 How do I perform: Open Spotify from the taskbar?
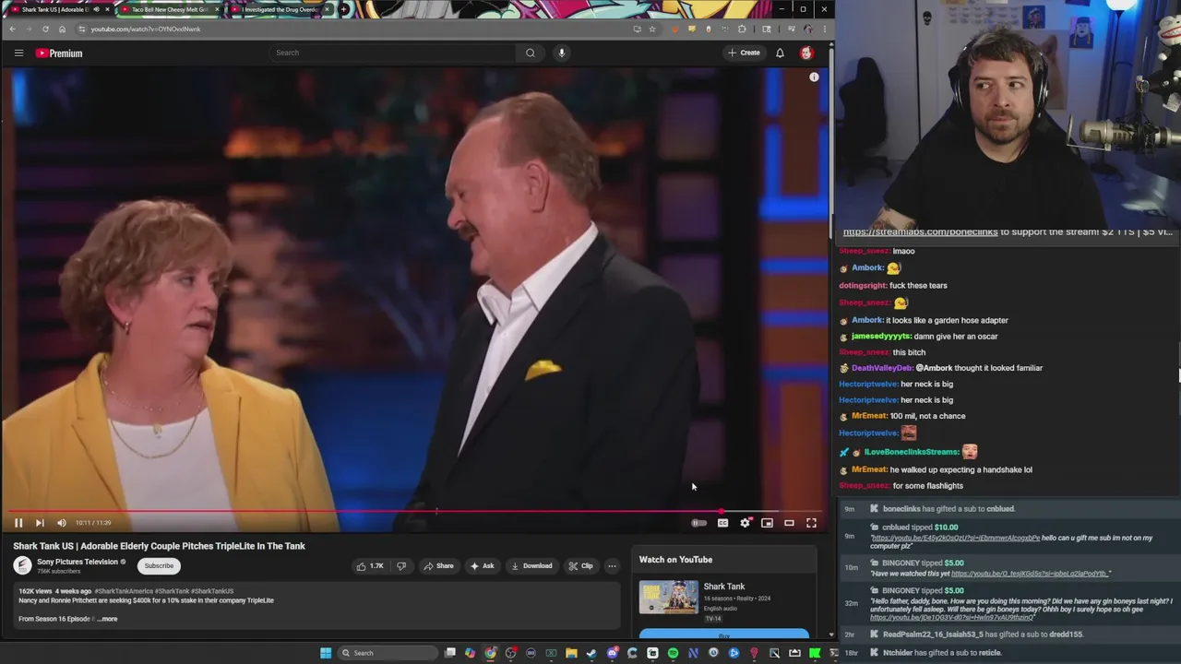(x=673, y=653)
